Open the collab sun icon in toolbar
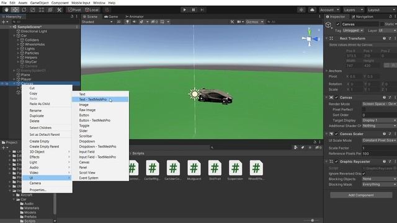The image size is (397, 223). point(301,10)
